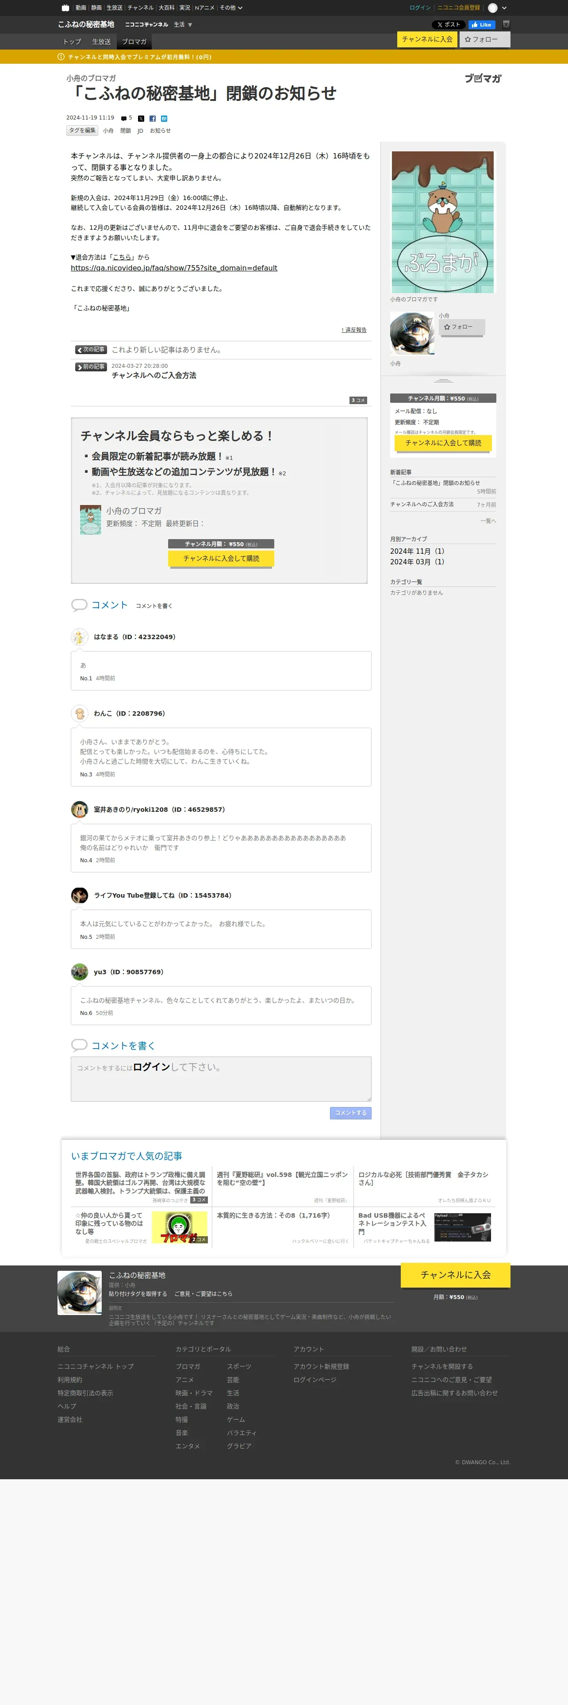Select 大百科 in top navigation
The width and height of the screenshot is (568, 1705).
[x=167, y=8]
